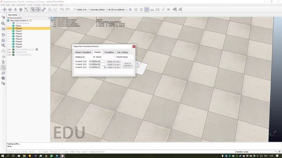
Task: Open the Bullet physics engine dropdown
Action: [x=83, y=10]
